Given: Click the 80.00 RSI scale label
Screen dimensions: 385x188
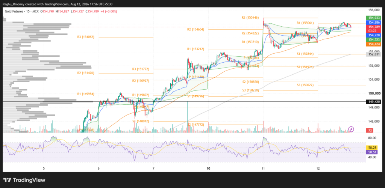Looking at the screenshot, I should point(373,138).
